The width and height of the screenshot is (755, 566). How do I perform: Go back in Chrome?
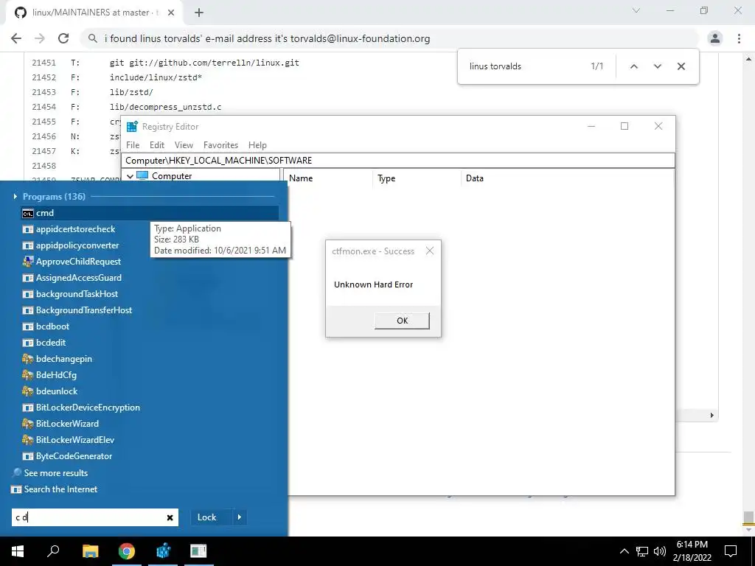coord(16,38)
